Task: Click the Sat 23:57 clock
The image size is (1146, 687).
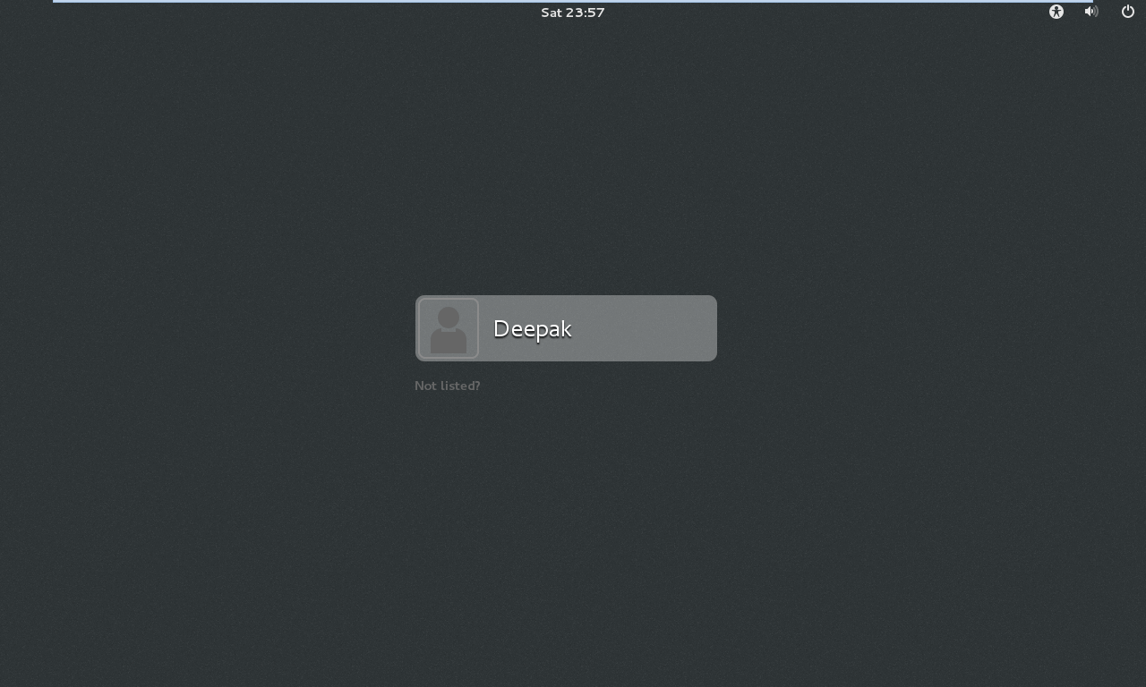Action: pyautogui.click(x=573, y=13)
